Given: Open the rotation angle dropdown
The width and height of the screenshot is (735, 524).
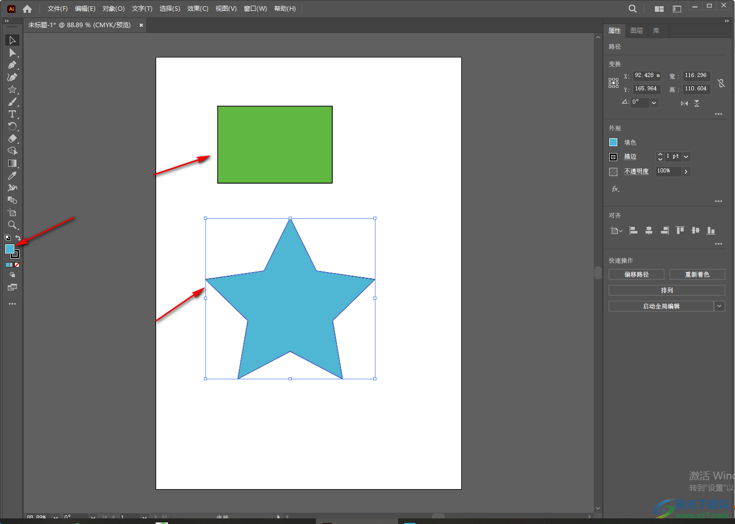Looking at the screenshot, I should click(654, 103).
